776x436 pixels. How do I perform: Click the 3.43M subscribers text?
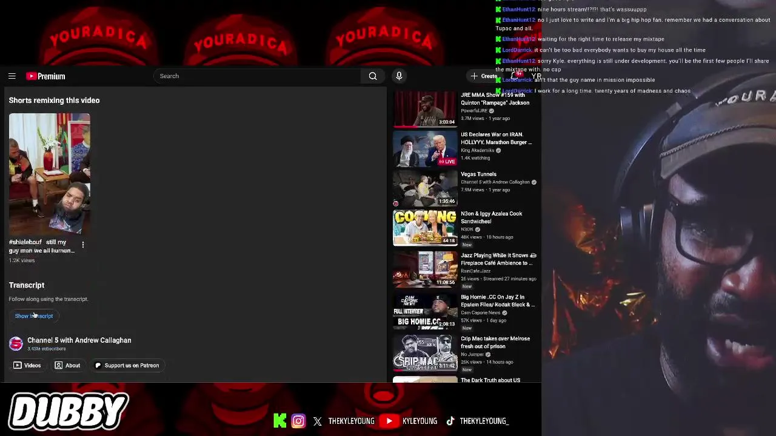pyautogui.click(x=47, y=349)
